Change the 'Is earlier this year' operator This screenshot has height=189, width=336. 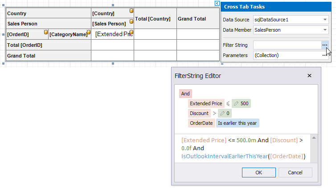point(238,123)
